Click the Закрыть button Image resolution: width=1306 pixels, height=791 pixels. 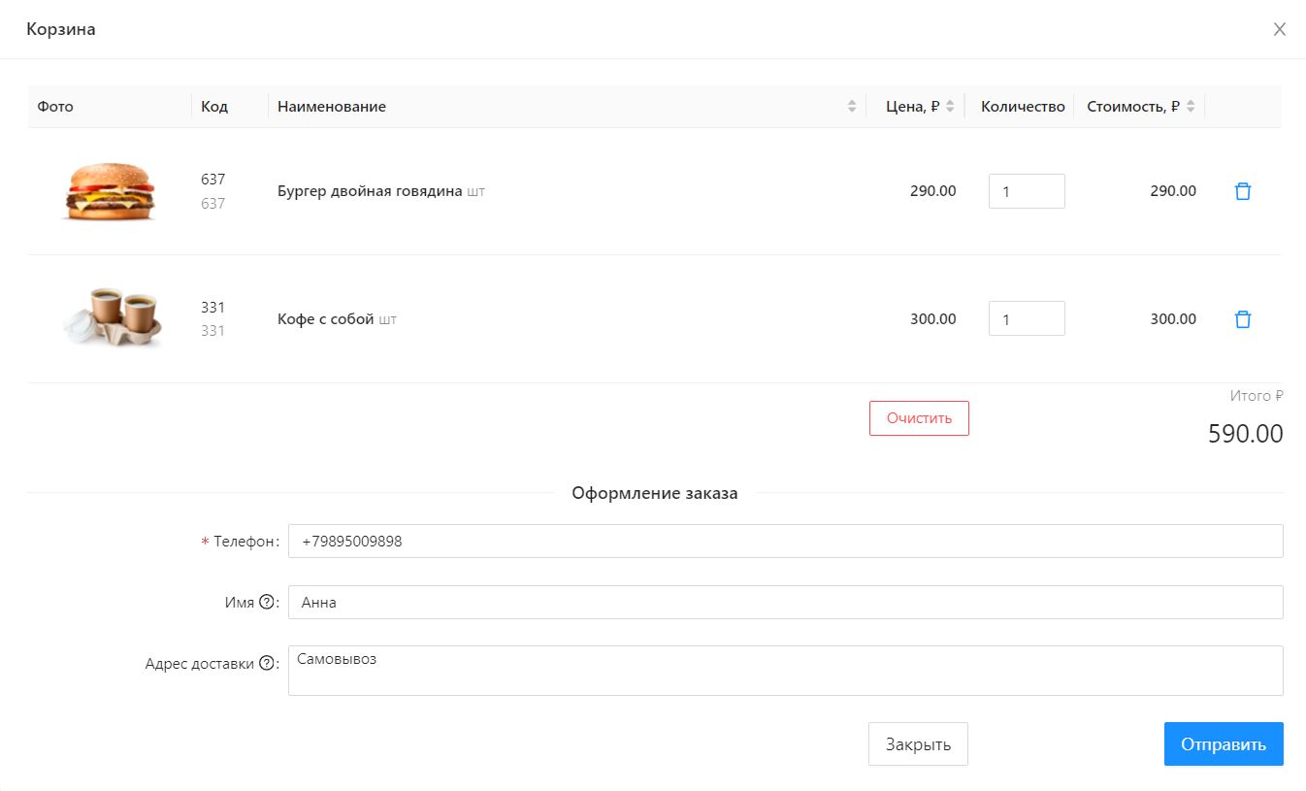(x=917, y=744)
